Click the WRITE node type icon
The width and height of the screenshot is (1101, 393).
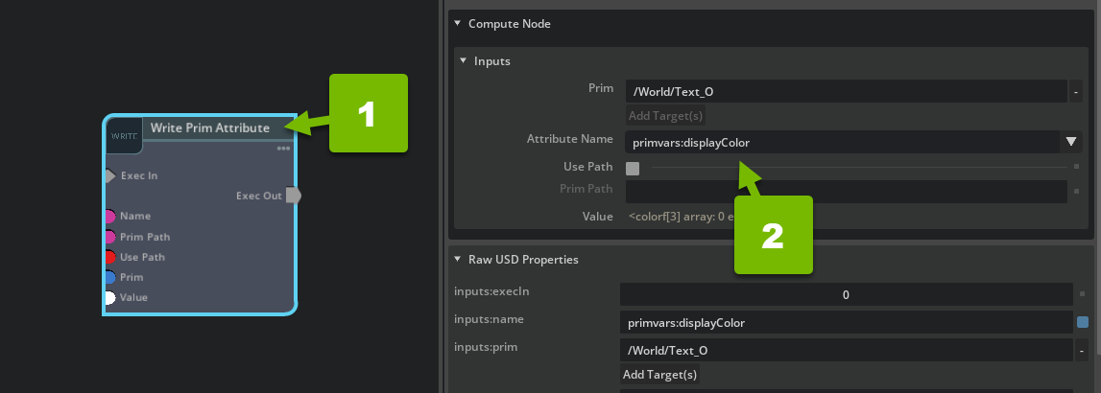coord(124,137)
